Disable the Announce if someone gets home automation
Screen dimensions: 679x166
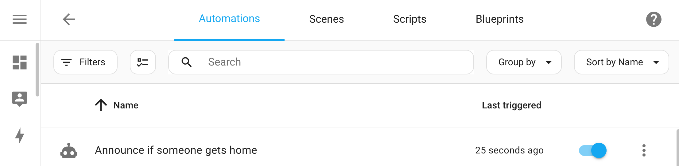592,150
